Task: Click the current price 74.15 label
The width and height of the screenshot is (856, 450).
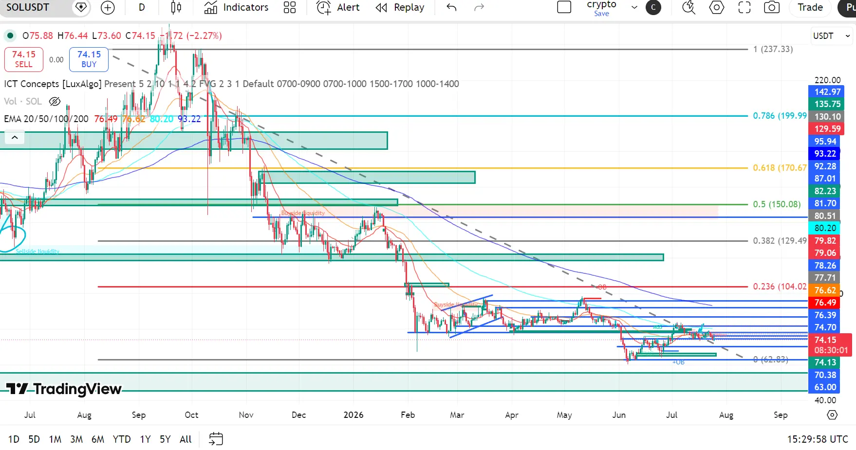Action: click(831, 345)
